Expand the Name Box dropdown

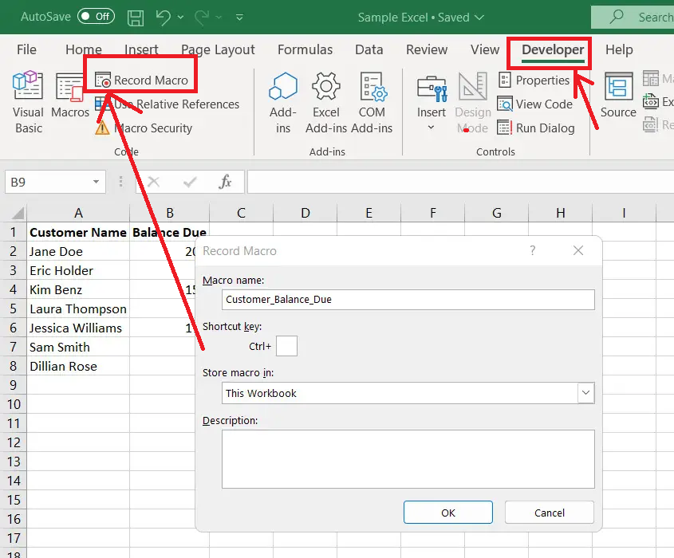tap(96, 183)
